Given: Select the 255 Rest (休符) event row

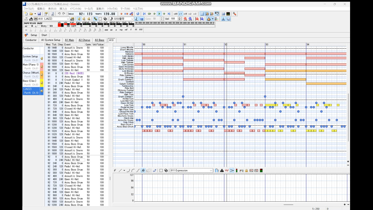Looking at the screenshot, I should click(76, 73).
